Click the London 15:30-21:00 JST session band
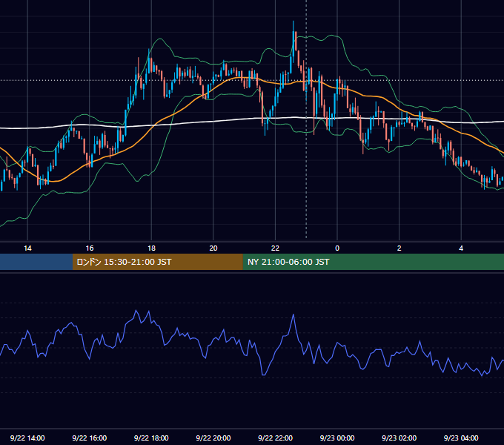The height and width of the screenshot is (445, 504). tap(157, 262)
